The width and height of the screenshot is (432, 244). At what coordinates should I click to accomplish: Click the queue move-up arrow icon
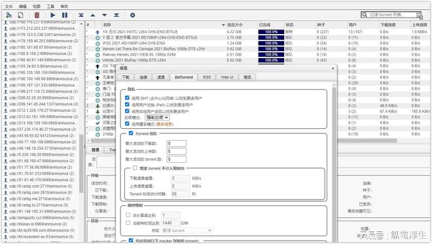pyautogui.click(x=93, y=15)
